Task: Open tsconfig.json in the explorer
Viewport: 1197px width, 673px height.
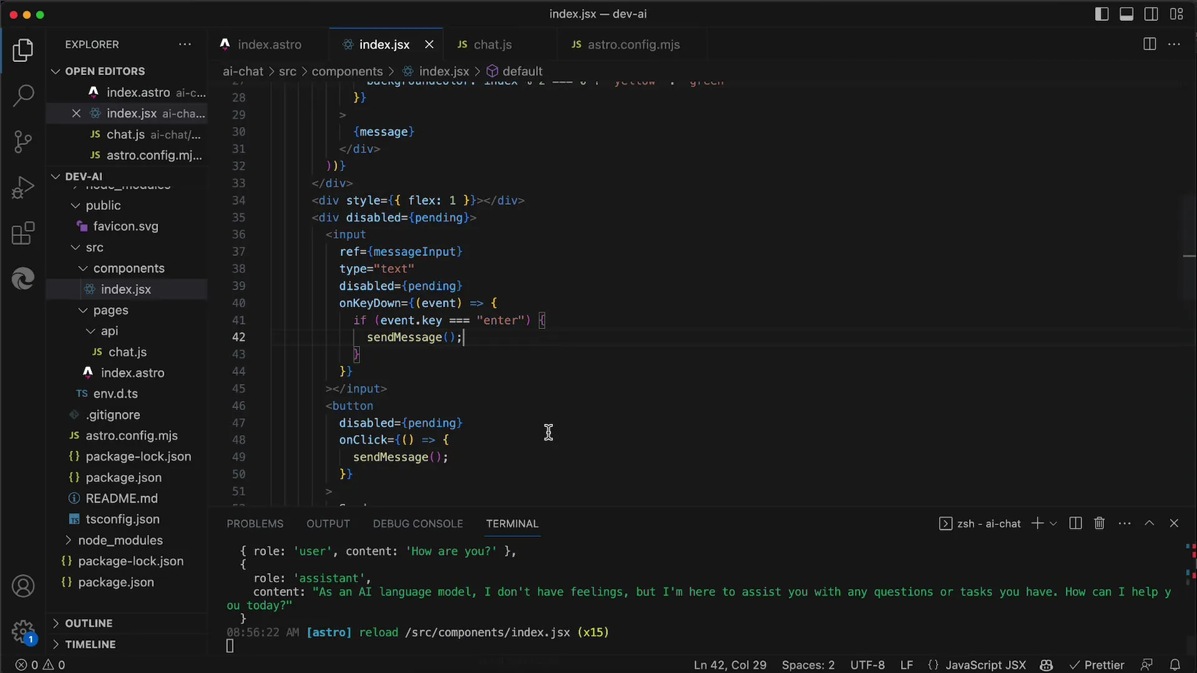Action: (x=127, y=519)
